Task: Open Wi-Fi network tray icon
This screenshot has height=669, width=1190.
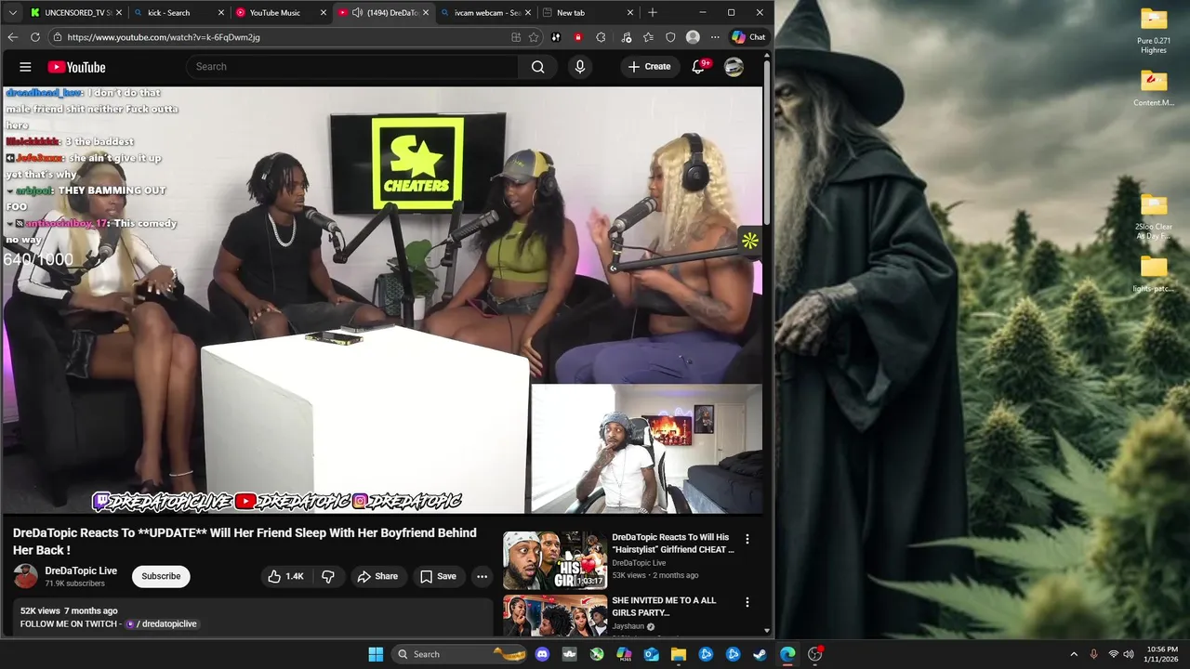Action: (x=1113, y=654)
